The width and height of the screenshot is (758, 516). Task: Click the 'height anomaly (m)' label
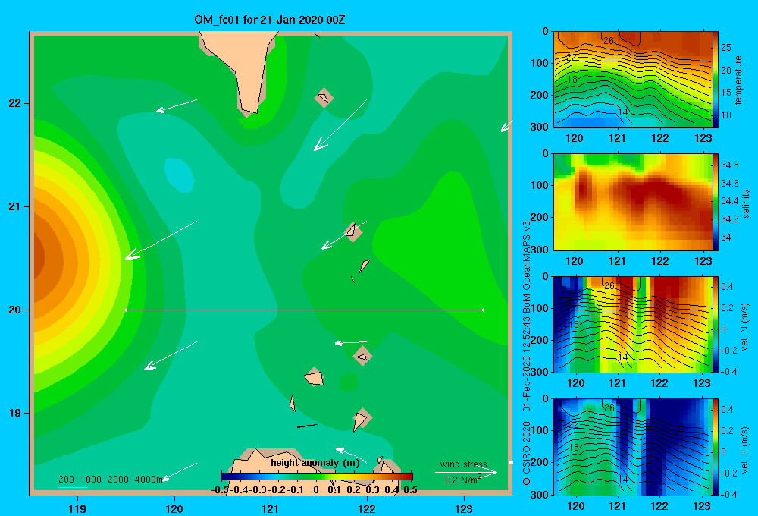pos(315,463)
